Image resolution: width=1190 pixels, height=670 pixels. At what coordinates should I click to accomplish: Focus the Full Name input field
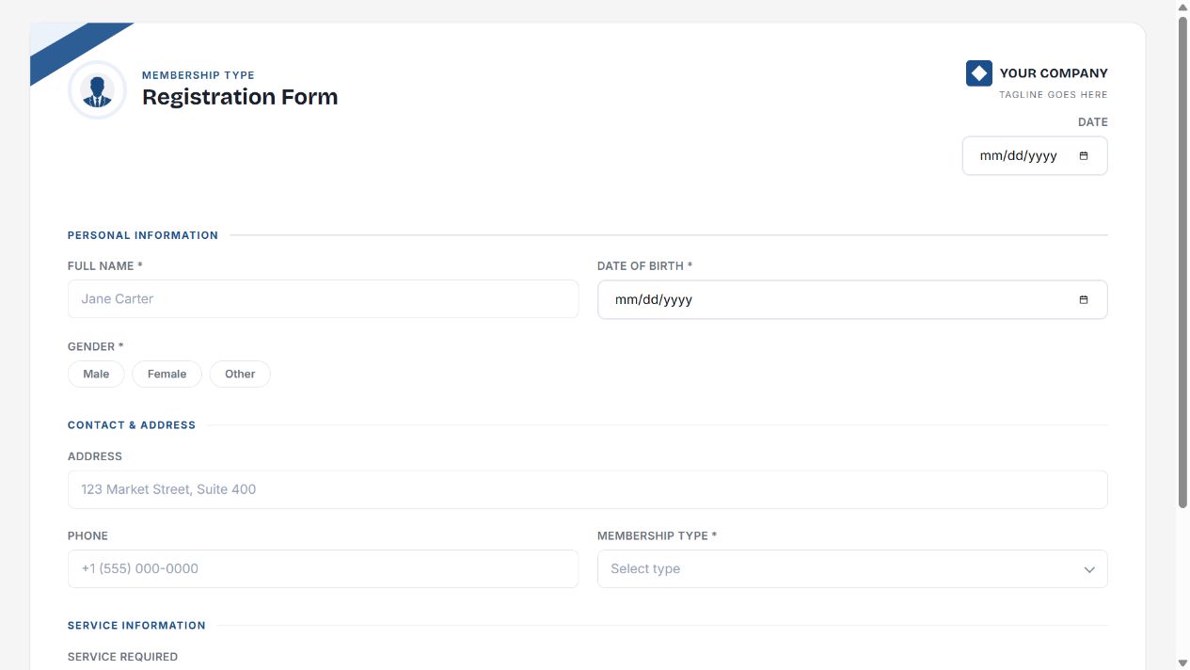point(323,298)
